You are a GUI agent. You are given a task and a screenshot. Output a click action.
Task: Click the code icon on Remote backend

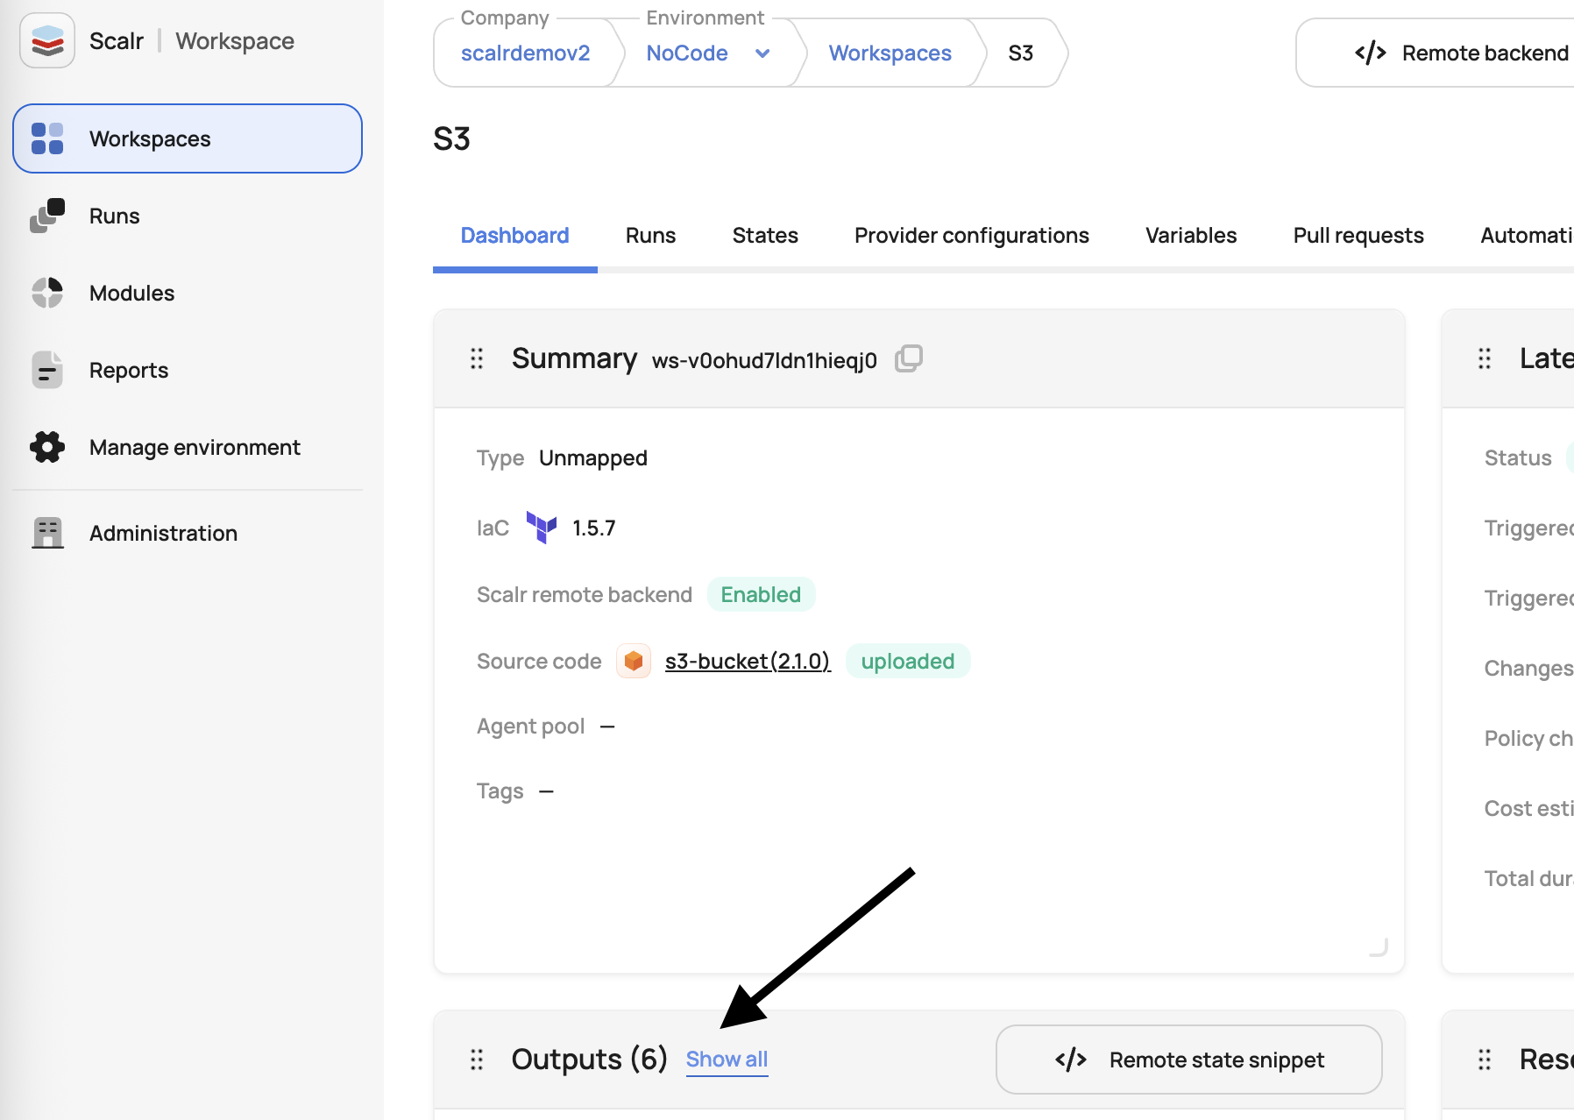pos(1371,53)
